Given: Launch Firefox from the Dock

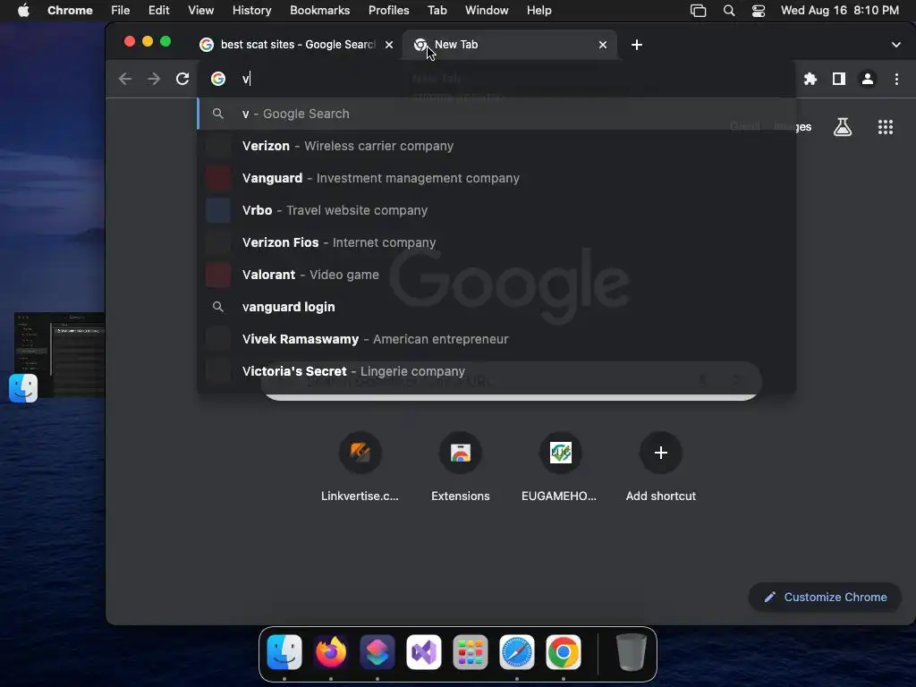Looking at the screenshot, I should [331, 652].
